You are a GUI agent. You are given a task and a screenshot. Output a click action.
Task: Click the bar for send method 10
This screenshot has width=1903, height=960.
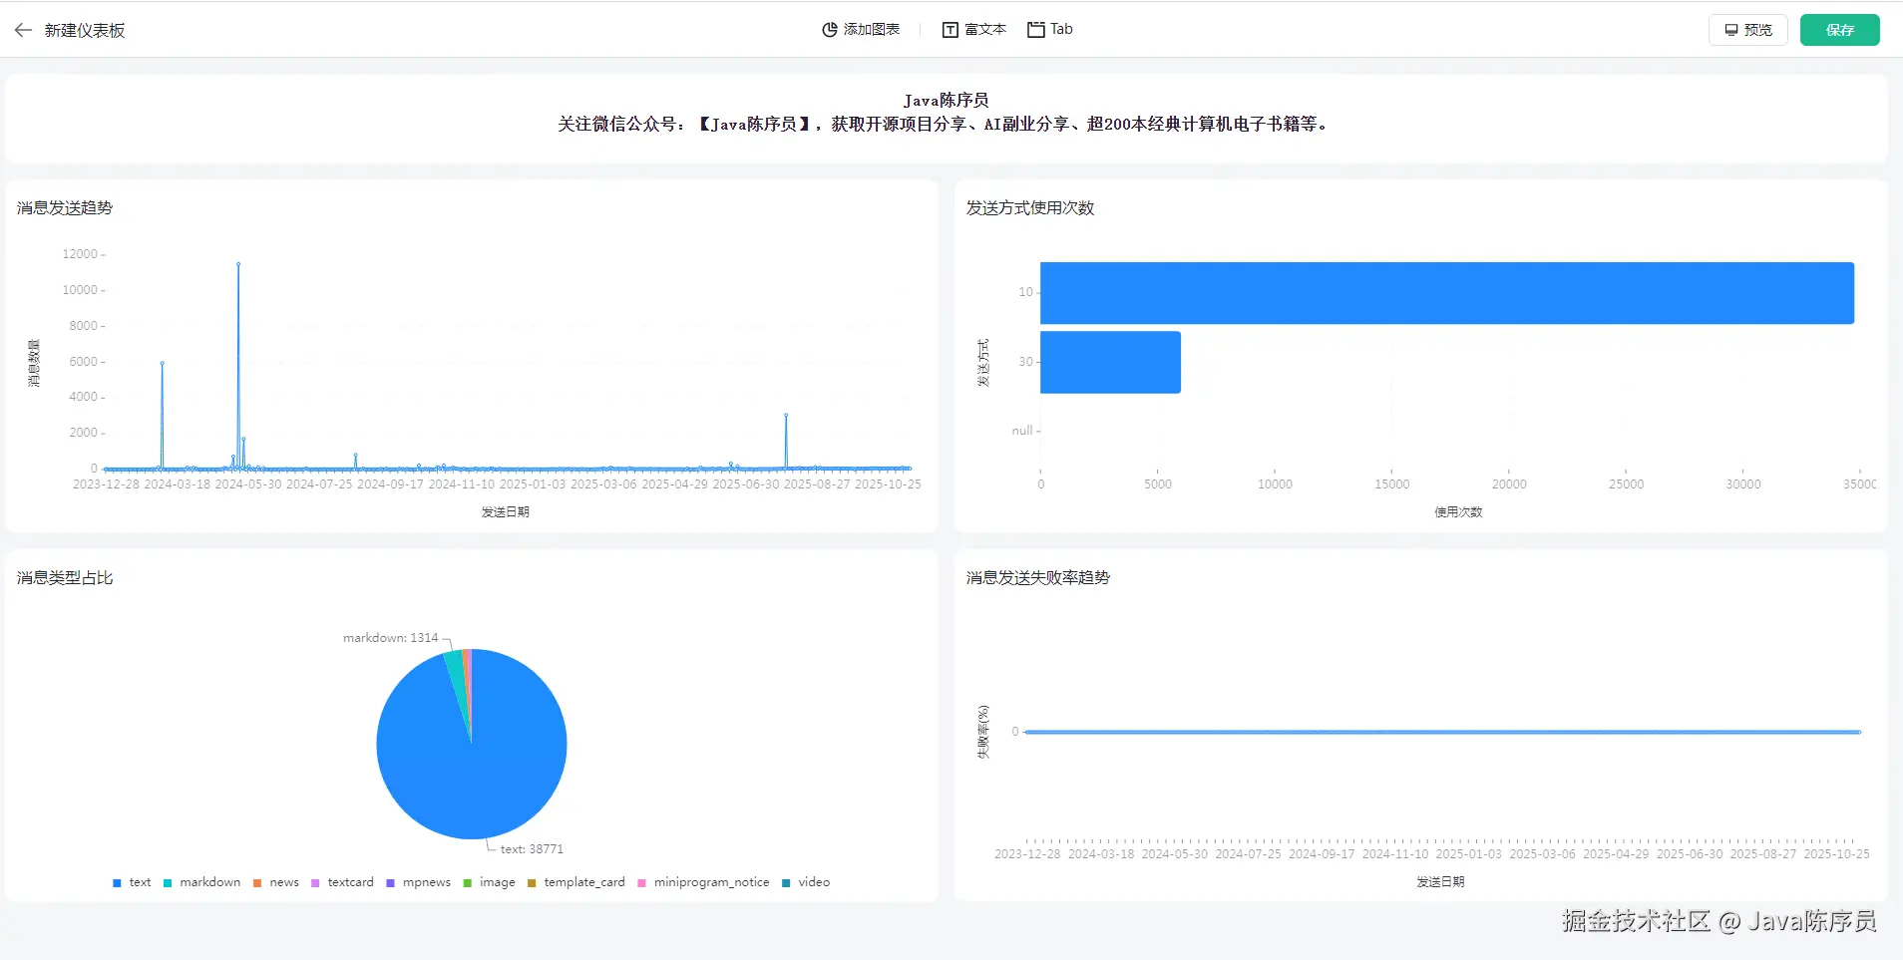tap(1447, 293)
